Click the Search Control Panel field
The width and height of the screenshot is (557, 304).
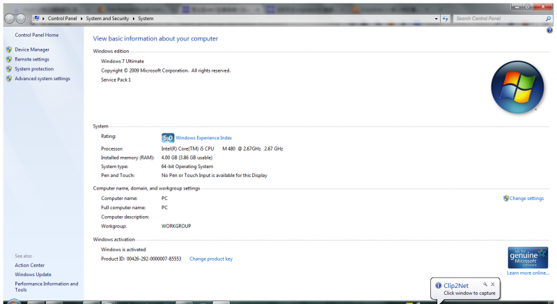tap(499, 19)
